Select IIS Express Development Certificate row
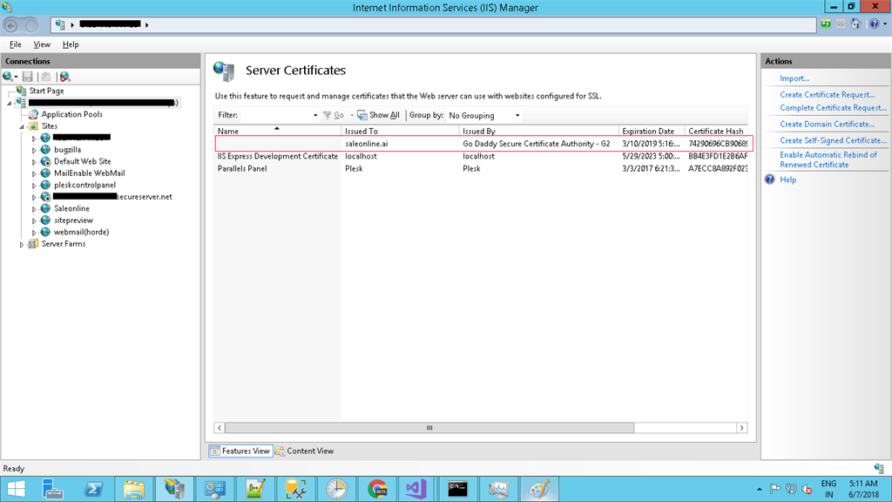 (481, 156)
